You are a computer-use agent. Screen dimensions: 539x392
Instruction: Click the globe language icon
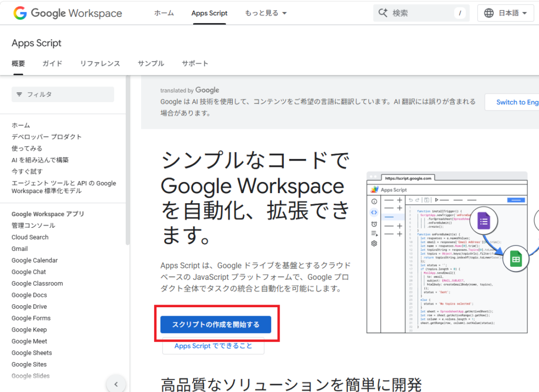pyautogui.click(x=488, y=13)
